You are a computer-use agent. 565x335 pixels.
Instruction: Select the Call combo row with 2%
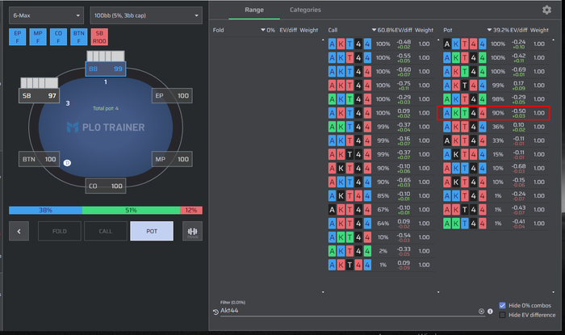tap(380, 251)
